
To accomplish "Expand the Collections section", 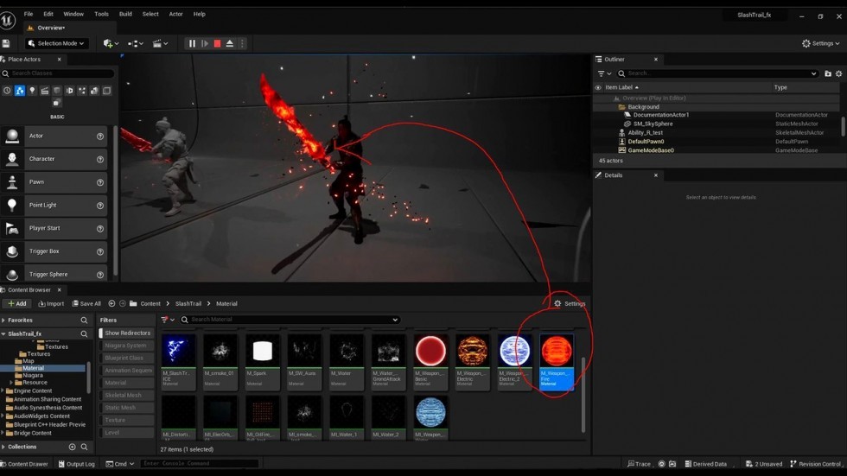I will click(3, 447).
